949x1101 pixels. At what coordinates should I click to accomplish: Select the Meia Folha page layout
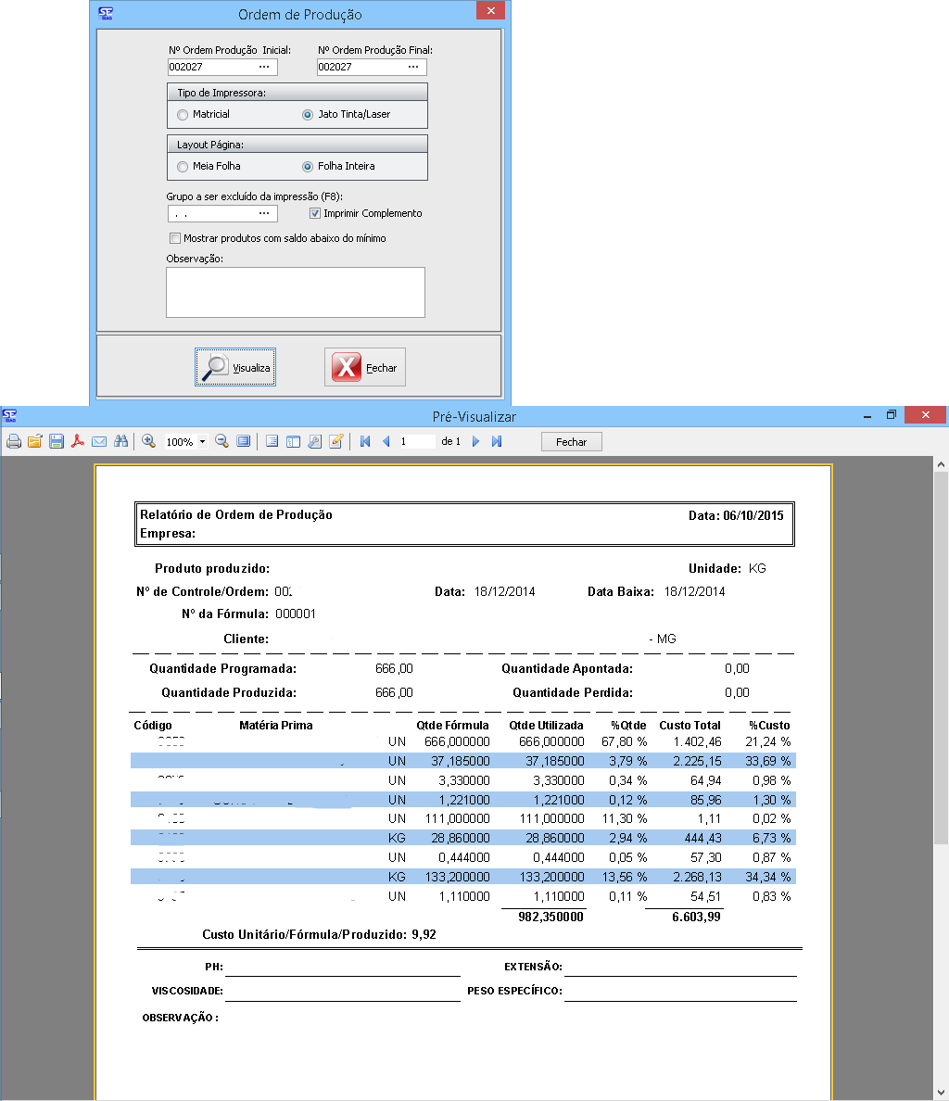[183, 167]
